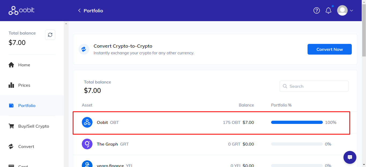The height and width of the screenshot is (167, 366).
Task: Click the Oobit OBT coin icon
Action: pos(87,123)
